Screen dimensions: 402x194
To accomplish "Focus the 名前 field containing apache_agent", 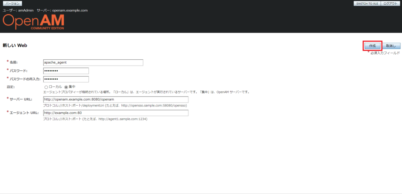I will point(93,62).
